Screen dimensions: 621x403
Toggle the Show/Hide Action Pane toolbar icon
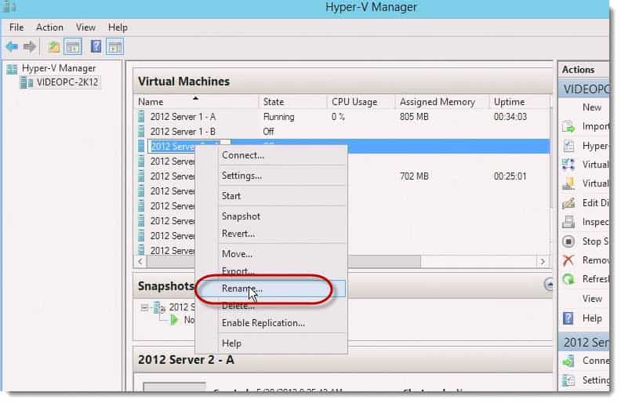114,47
